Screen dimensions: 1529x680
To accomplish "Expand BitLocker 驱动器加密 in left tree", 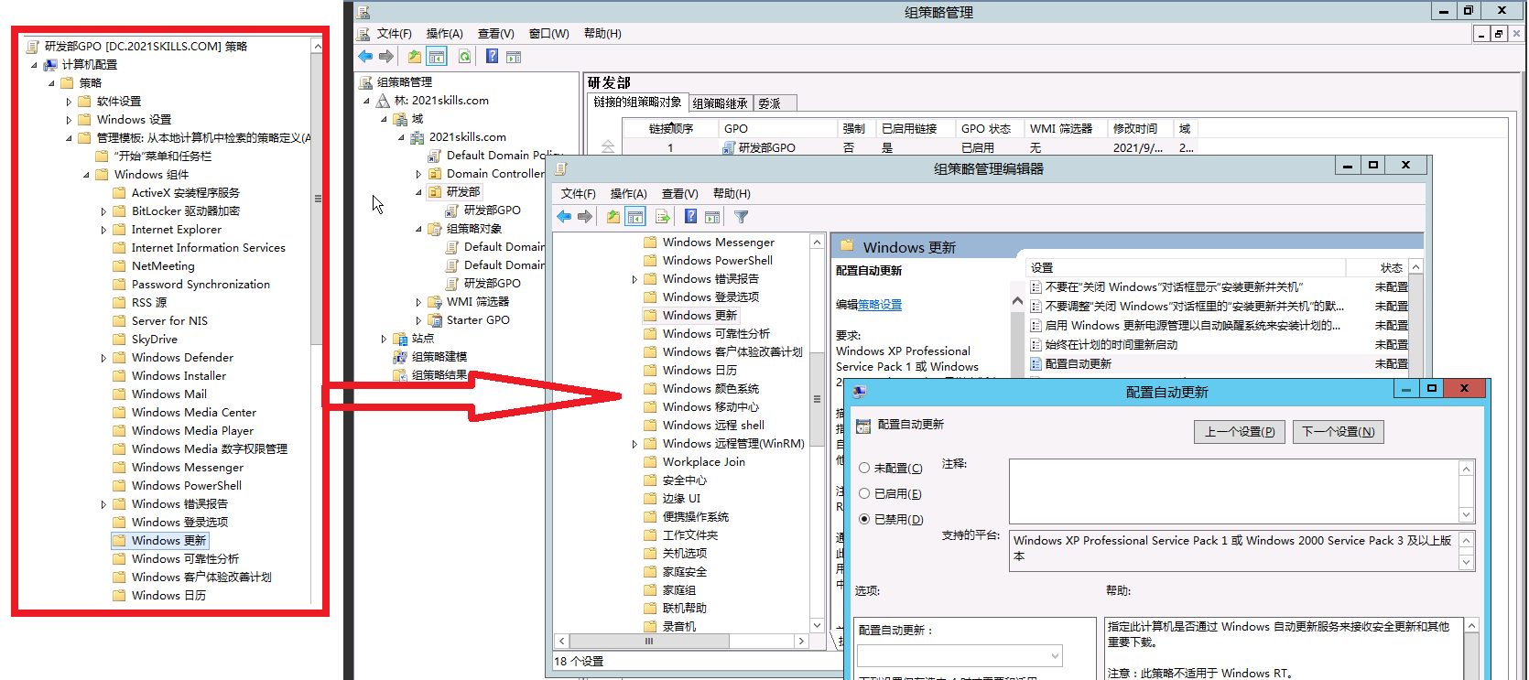I will (x=103, y=211).
